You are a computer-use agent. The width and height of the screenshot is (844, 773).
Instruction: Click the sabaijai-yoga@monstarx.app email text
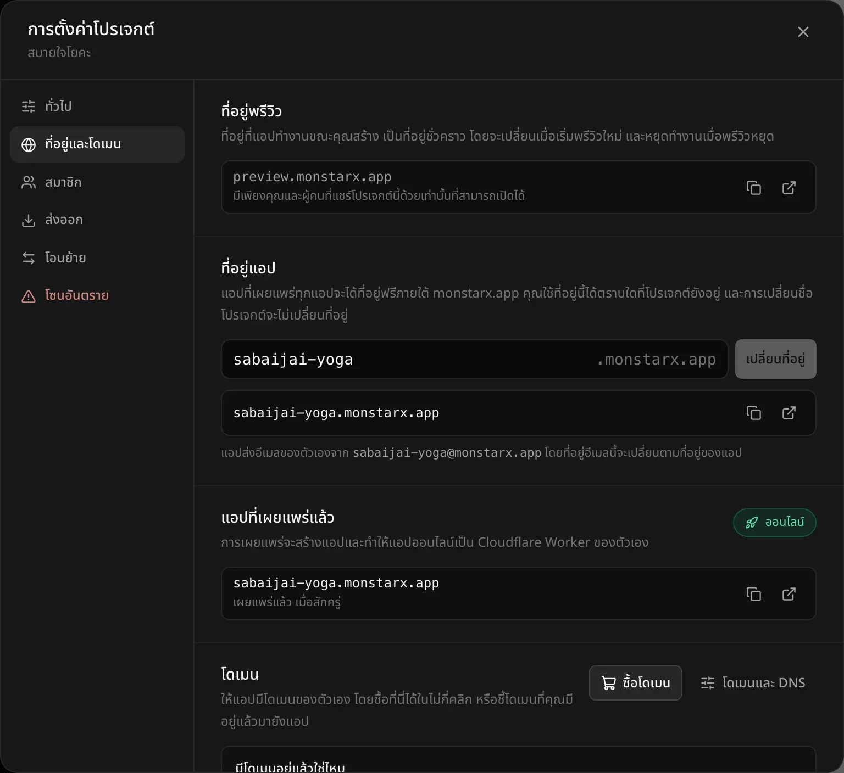(447, 453)
